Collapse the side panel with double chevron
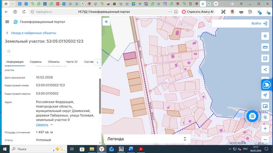 click(106, 22)
